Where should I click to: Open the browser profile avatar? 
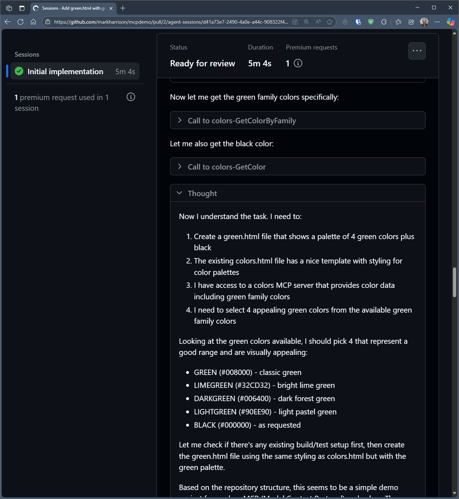tap(424, 22)
